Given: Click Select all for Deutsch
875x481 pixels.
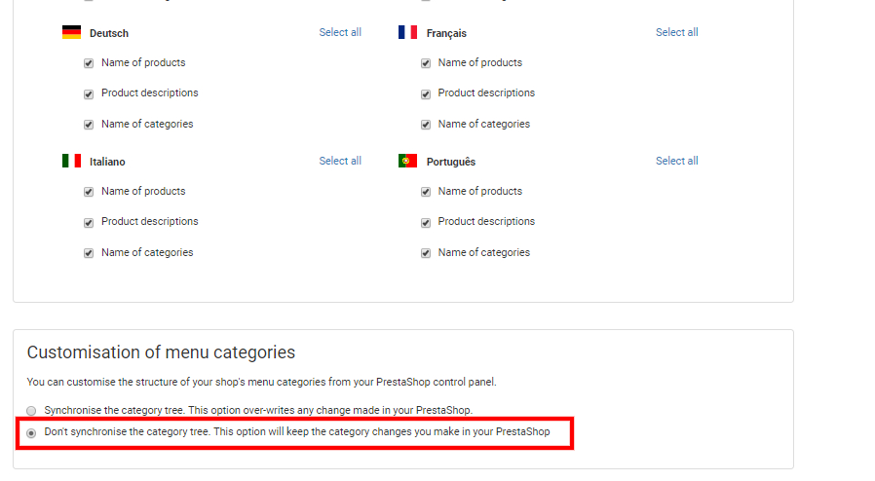Looking at the screenshot, I should pos(340,32).
